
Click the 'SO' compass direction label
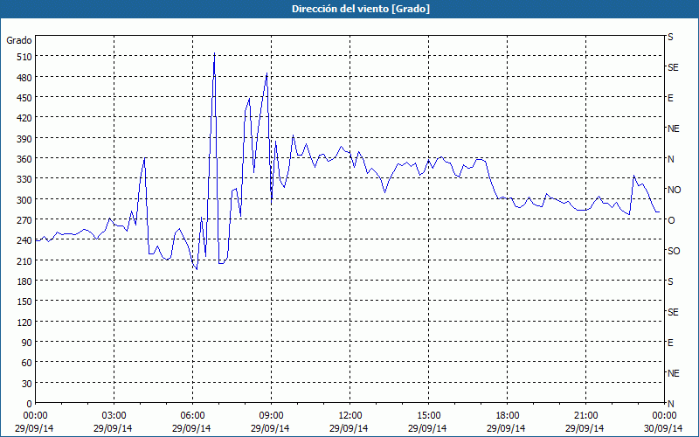pyautogui.click(x=674, y=251)
